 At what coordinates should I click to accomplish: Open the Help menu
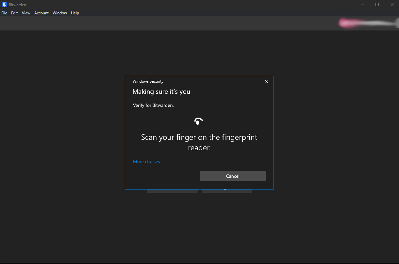(x=75, y=13)
